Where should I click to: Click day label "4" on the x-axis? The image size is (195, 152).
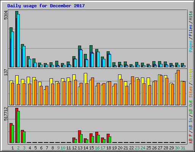[x=30, y=148]
